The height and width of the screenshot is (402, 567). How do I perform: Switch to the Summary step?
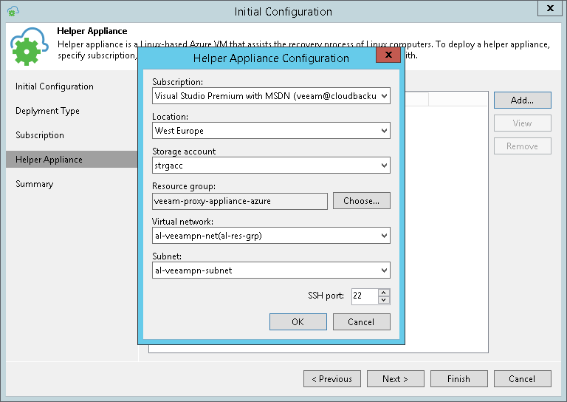[35, 184]
